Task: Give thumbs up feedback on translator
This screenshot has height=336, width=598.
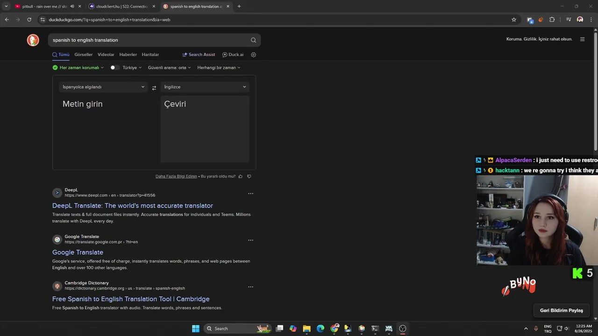Action: pos(241,176)
